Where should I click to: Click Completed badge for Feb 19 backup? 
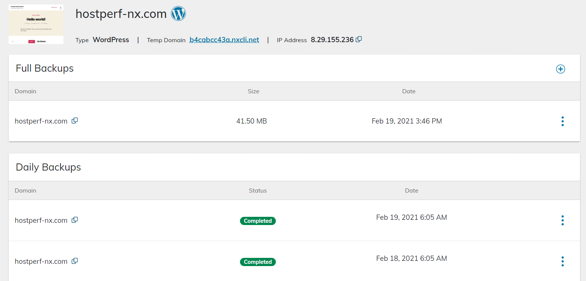coord(258,221)
